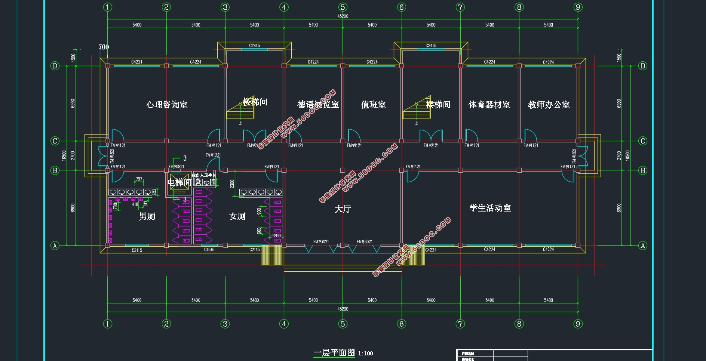Image resolution: width=706 pixels, height=361 pixels.
Task: Click the 德语展览室 room label
Action: coord(318,105)
